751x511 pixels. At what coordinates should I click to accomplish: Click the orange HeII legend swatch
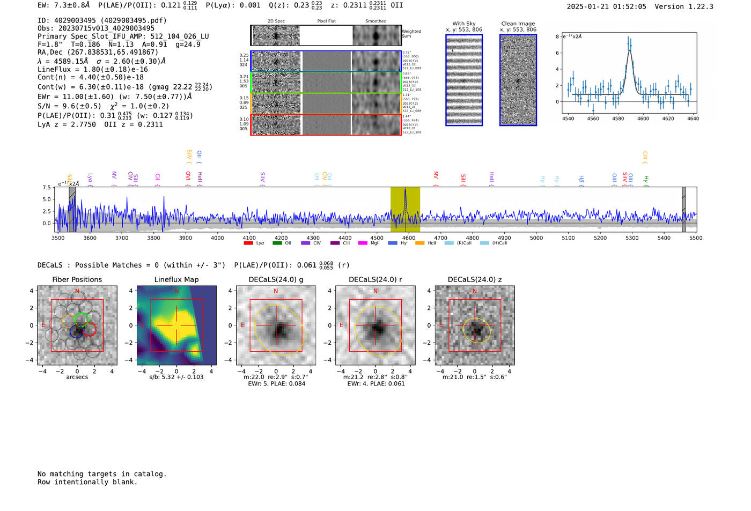pos(419,243)
